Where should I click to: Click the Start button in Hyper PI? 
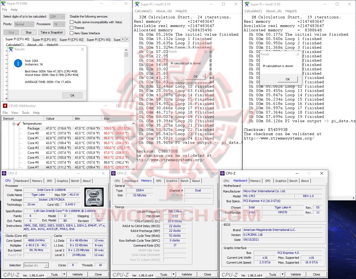(11, 32)
